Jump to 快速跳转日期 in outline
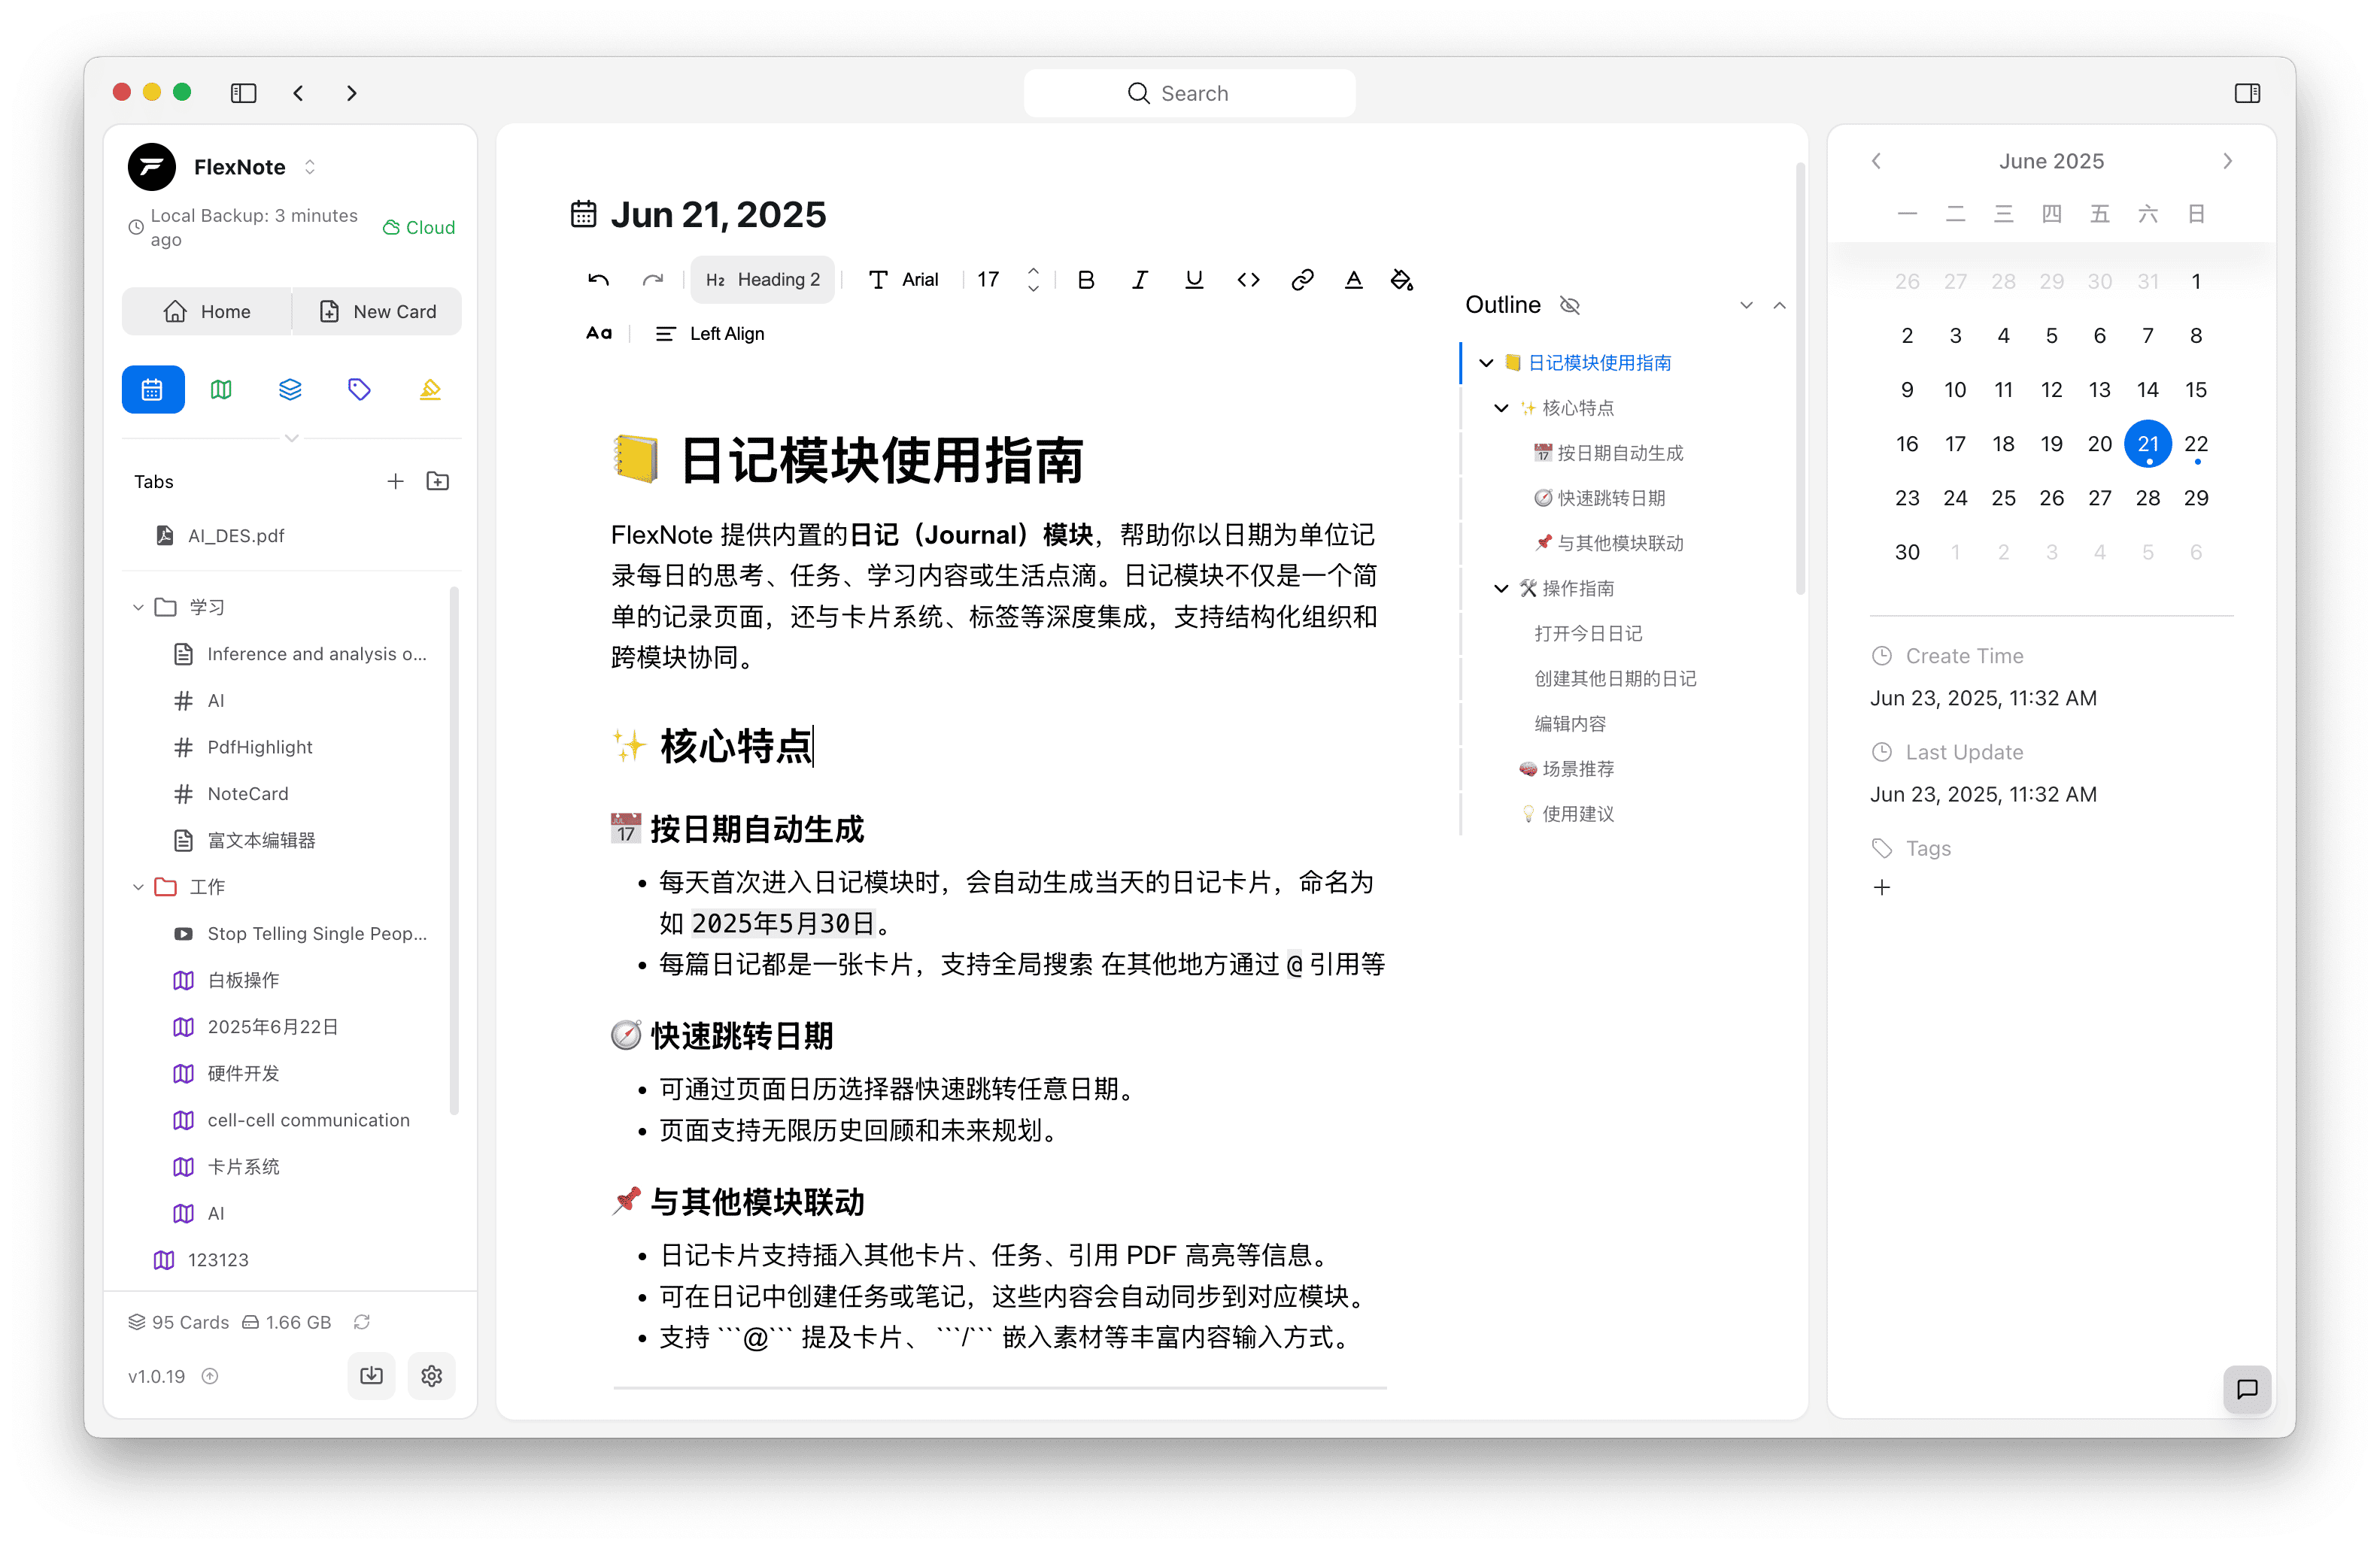 click(x=1600, y=498)
